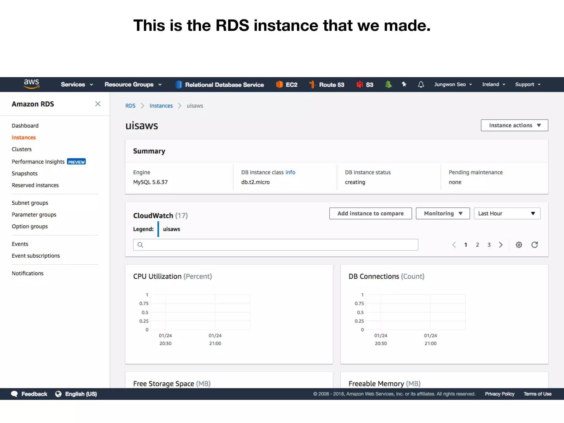
Task: Click the uisaws legend entry
Action: (171, 229)
